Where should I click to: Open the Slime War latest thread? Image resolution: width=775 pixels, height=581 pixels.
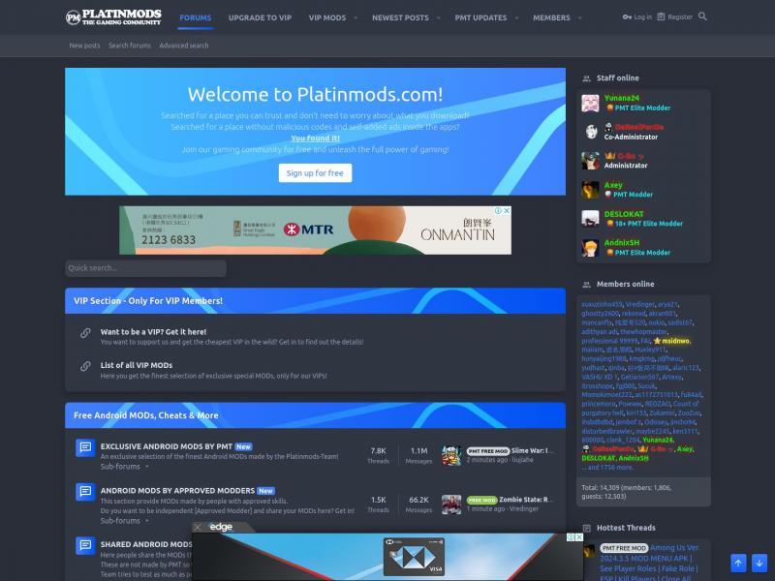pyautogui.click(x=532, y=450)
